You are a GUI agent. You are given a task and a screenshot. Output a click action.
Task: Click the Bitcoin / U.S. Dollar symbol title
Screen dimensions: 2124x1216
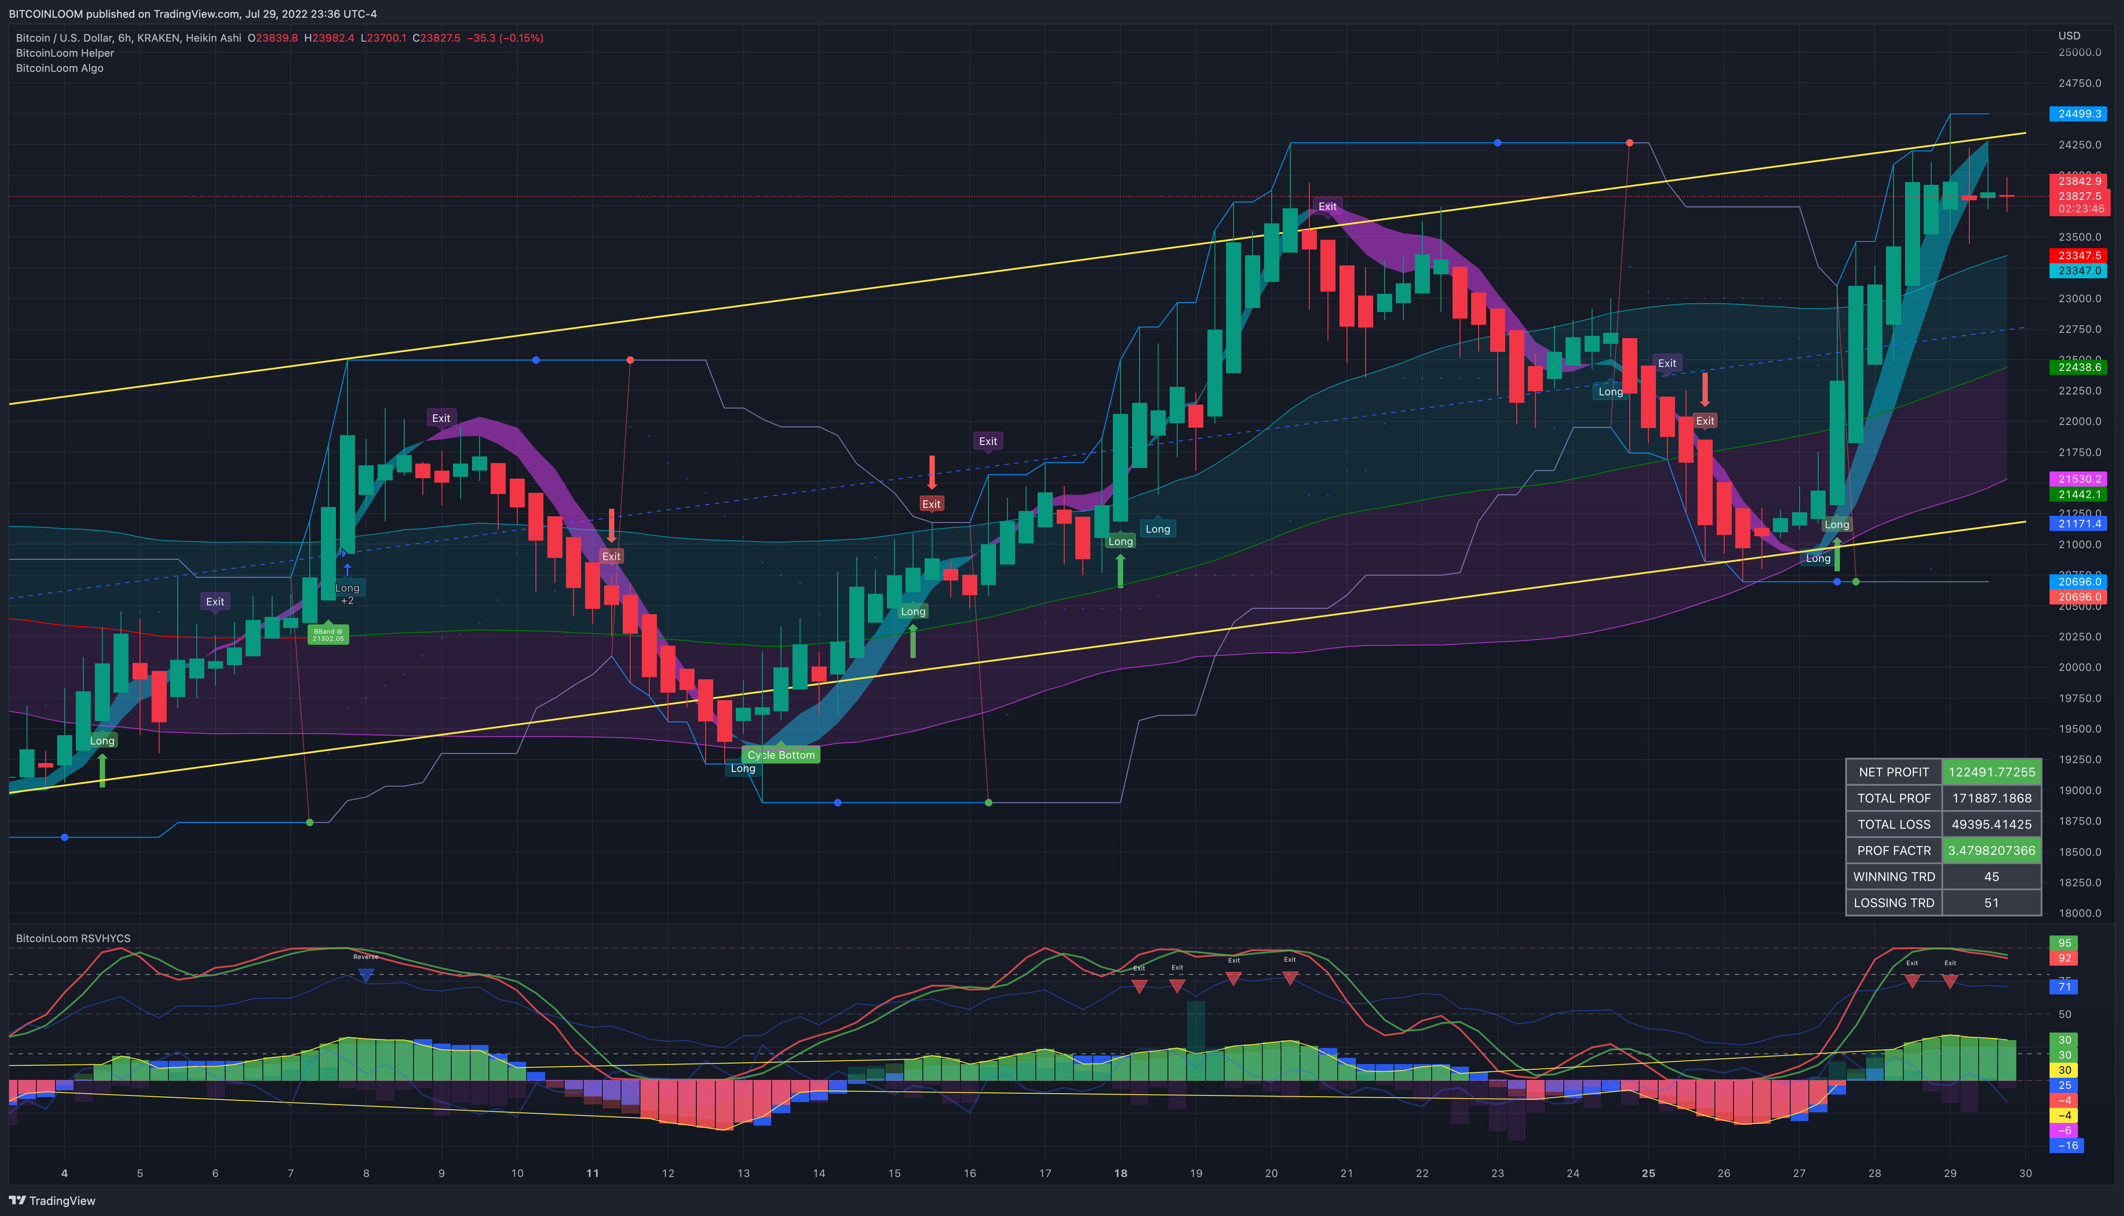coord(129,38)
